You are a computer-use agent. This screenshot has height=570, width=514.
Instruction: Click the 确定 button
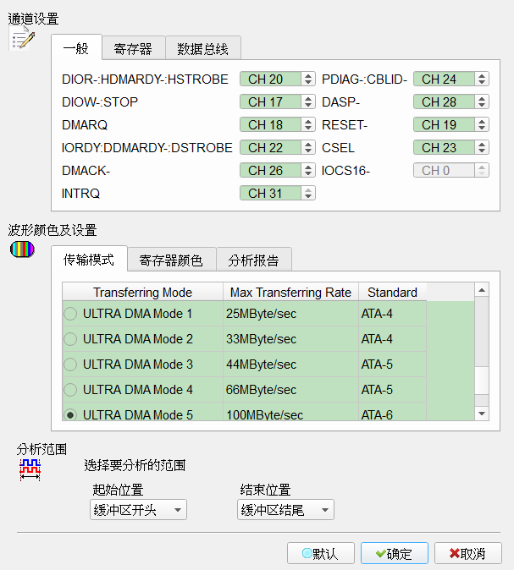(x=395, y=553)
